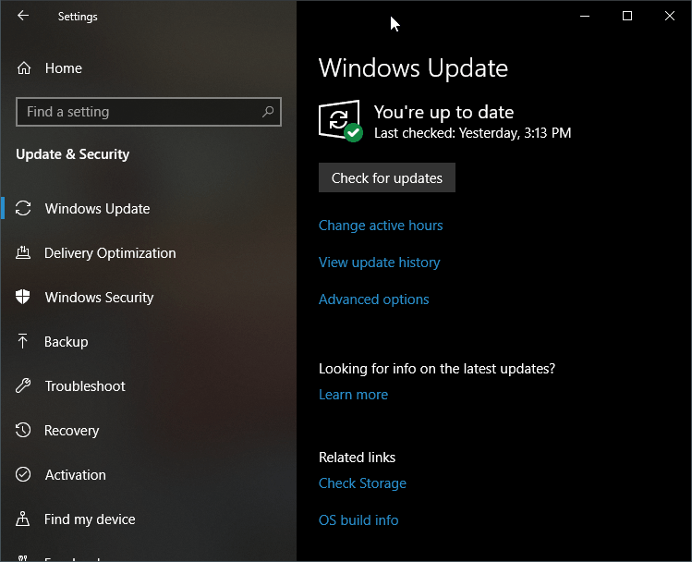Select the Troubleshoot wrench icon

[23, 385]
